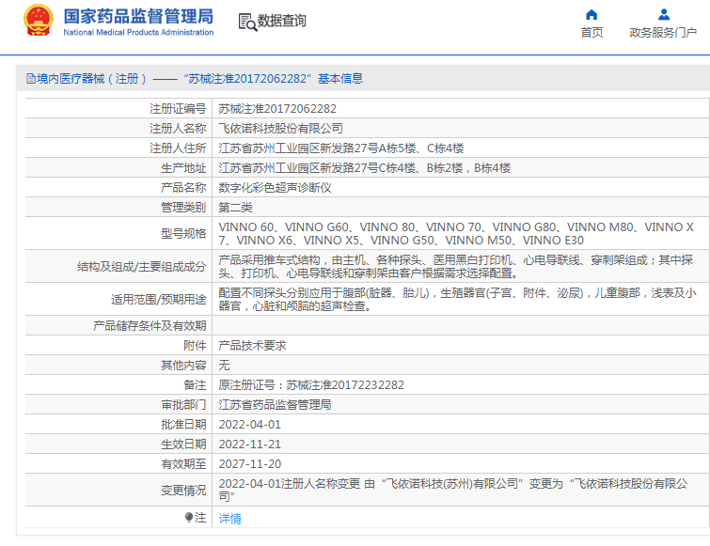Click the 数据查询 heading text

coord(281,21)
